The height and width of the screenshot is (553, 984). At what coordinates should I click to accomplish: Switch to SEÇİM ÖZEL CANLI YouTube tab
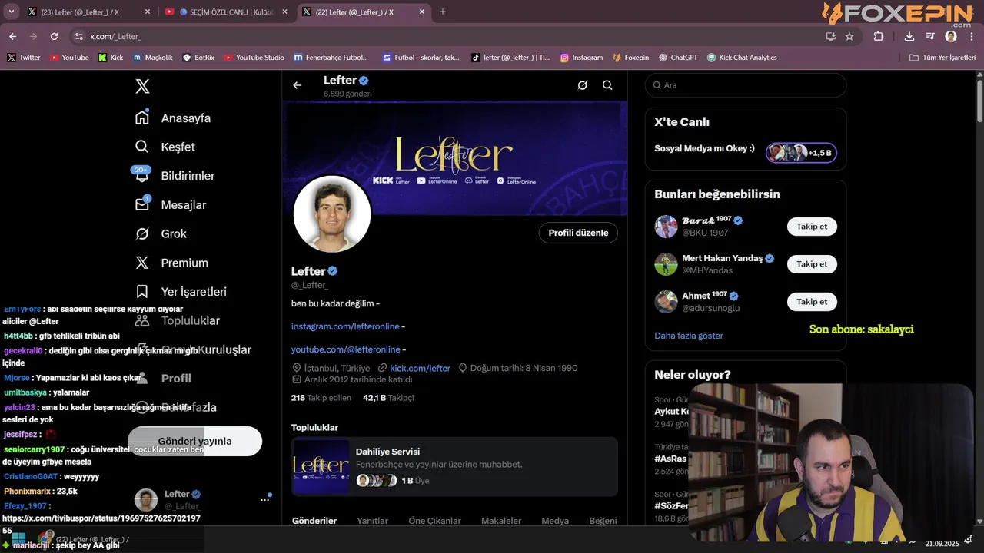coord(226,12)
